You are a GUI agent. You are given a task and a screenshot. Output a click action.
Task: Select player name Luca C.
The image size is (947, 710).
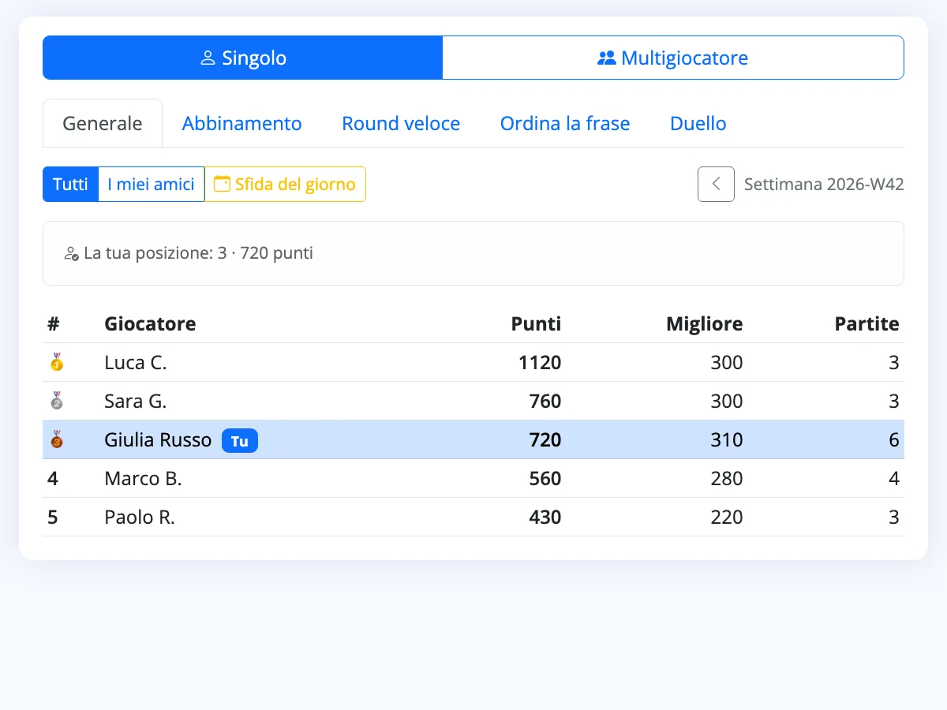click(x=136, y=362)
